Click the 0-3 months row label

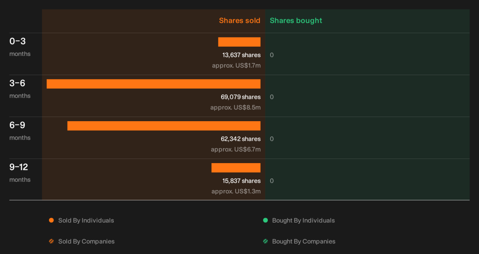20,47
